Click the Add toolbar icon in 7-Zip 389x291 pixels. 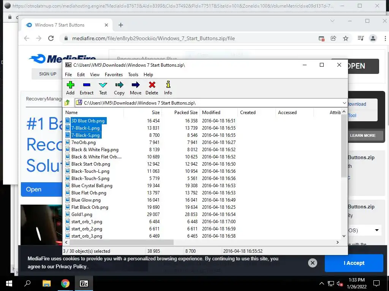point(70,85)
